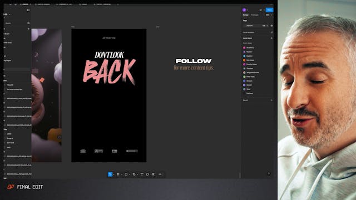The width and height of the screenshot is (356, 200).
Task: Select the Text tool
Action: point(142,174)
